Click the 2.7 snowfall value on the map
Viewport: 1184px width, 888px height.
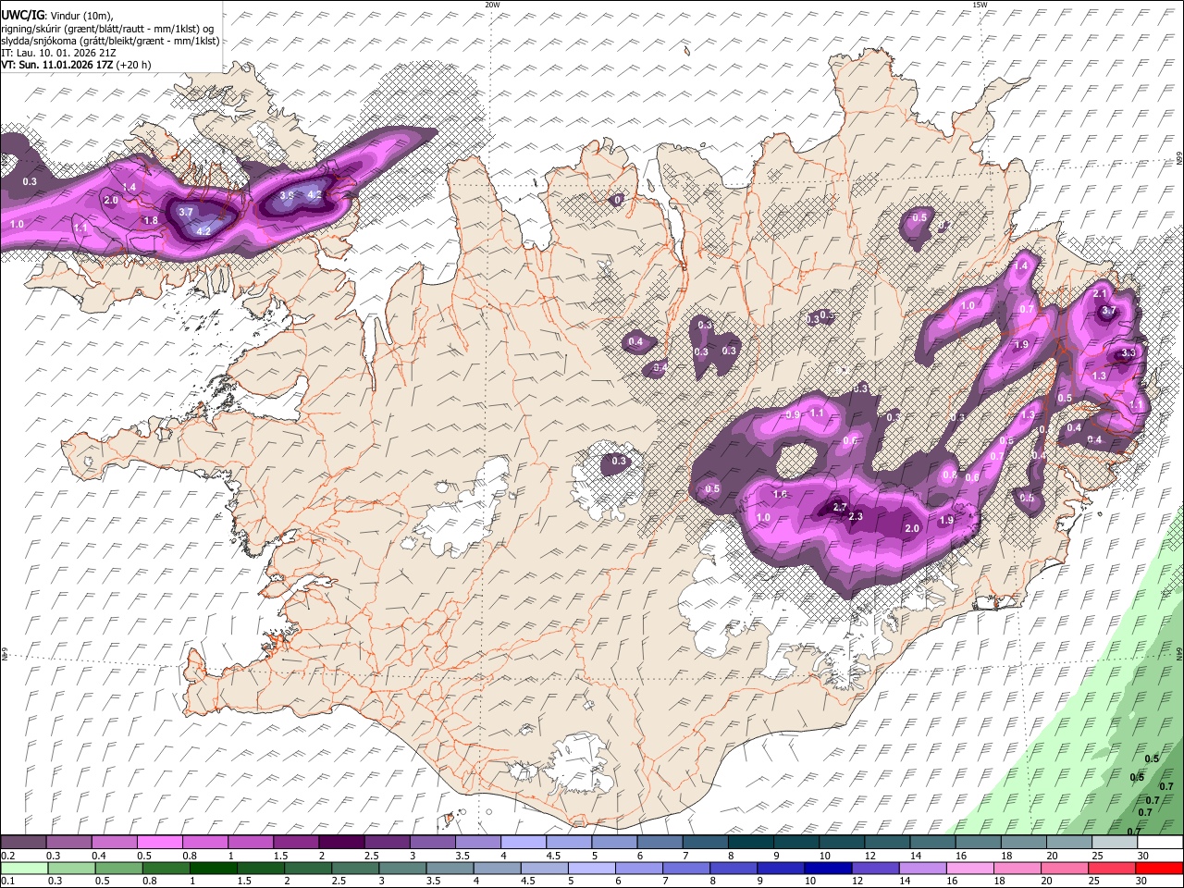[840, 507]
